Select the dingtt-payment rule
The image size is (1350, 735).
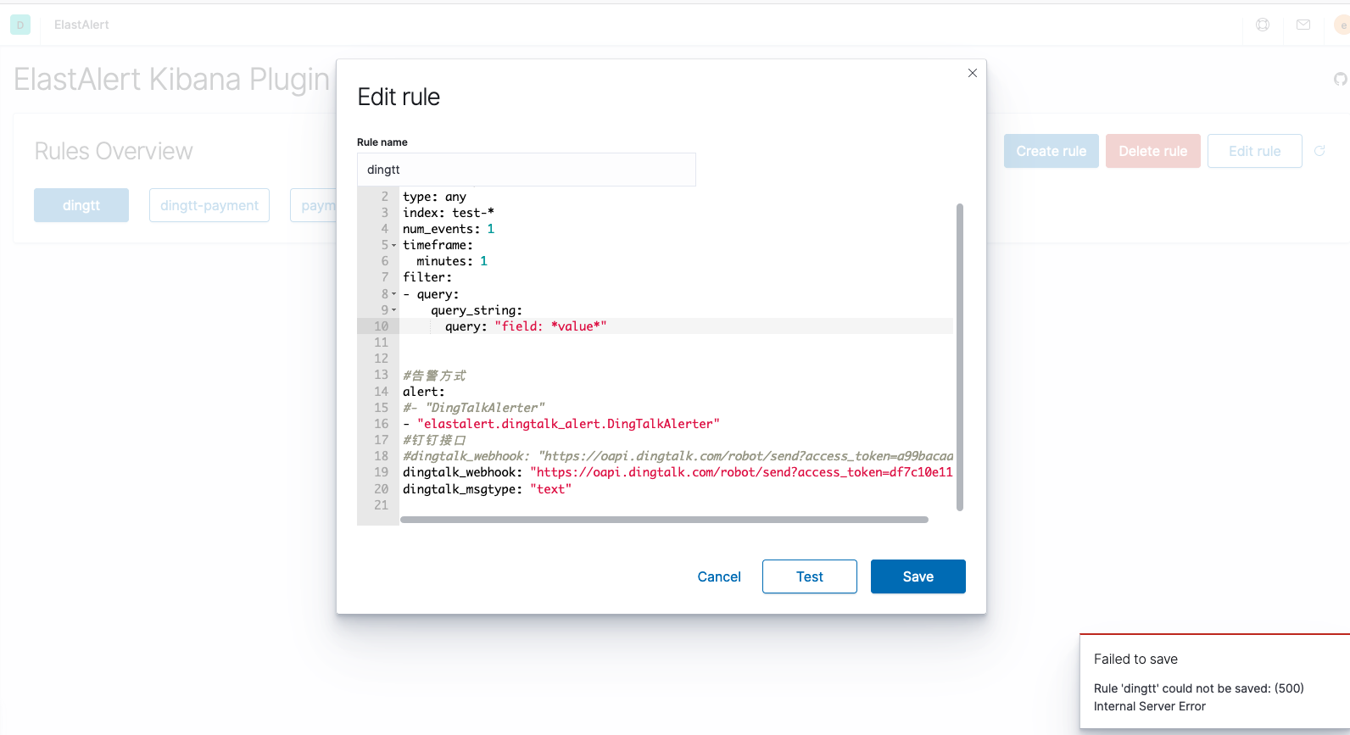tap(209, 205)
